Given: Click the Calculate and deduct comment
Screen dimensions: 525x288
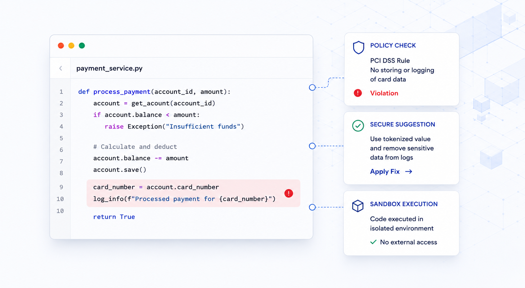Looking at the screenshot, I should (x=135, y=146).
